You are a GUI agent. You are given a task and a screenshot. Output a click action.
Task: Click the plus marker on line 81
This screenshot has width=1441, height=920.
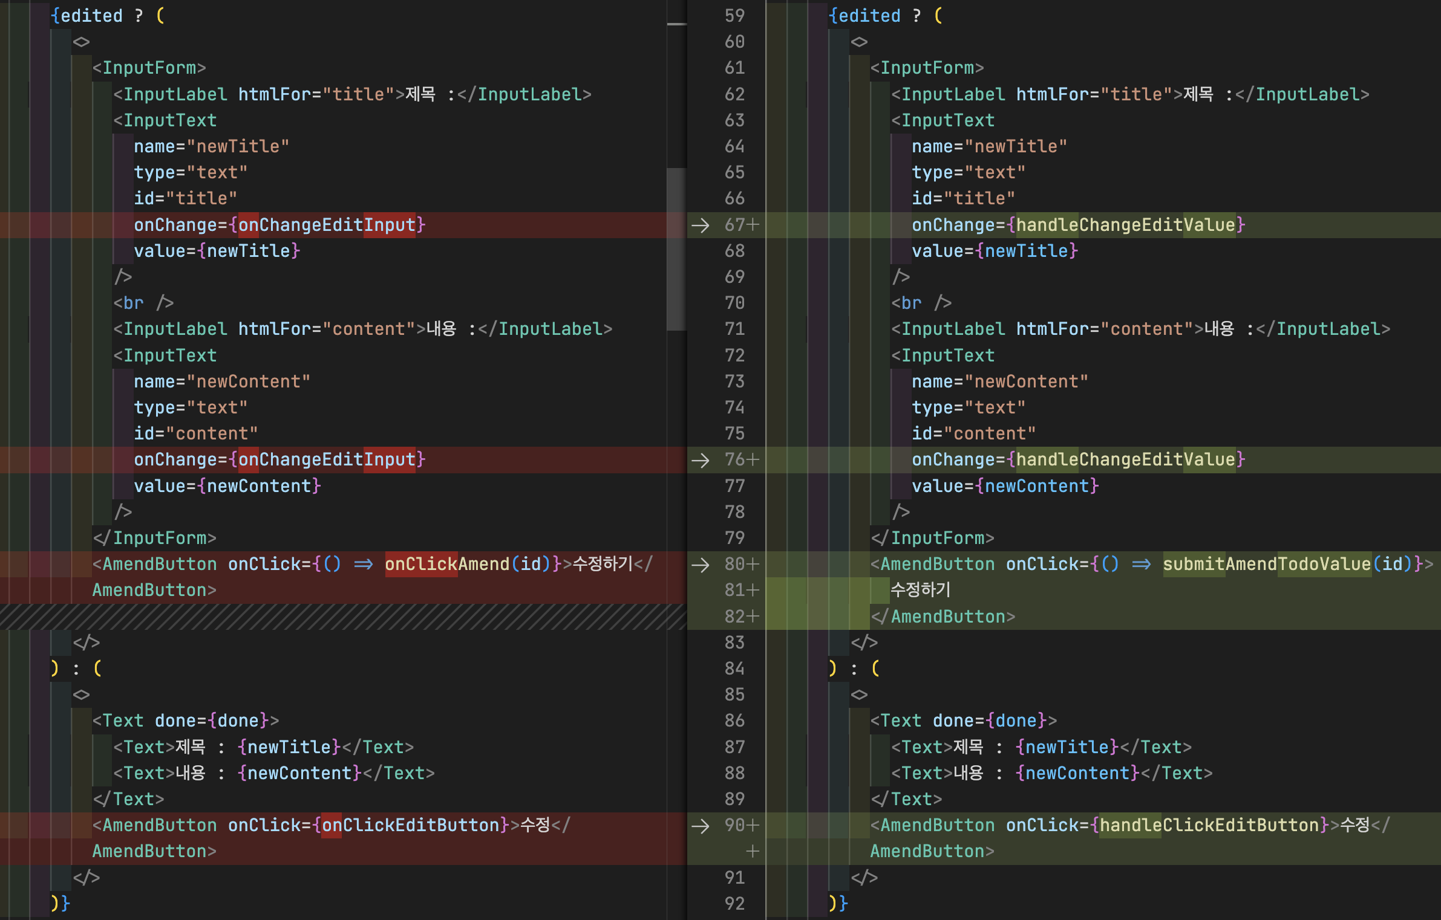point(753,591)
